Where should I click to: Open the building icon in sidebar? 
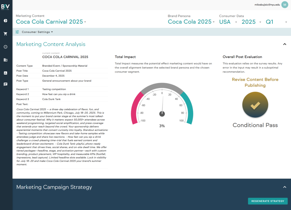point(5,60)
